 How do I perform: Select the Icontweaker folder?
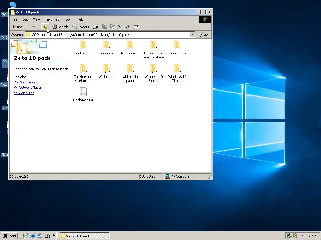tap(130, 48)
